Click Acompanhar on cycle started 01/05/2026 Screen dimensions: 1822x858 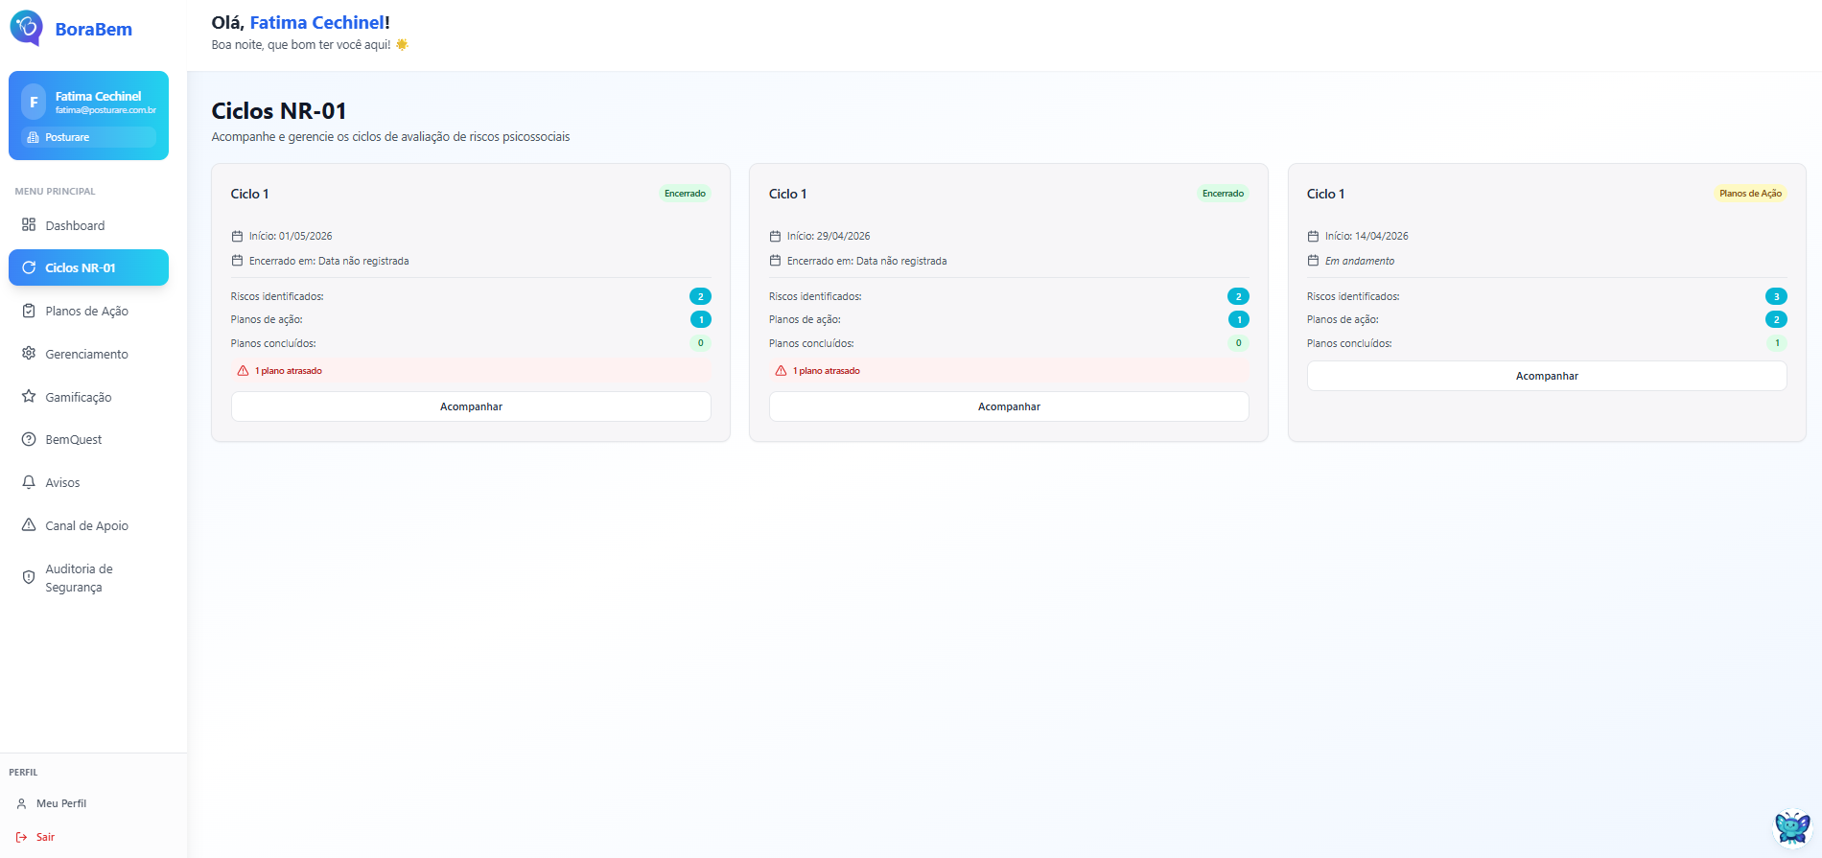(471, 406)
